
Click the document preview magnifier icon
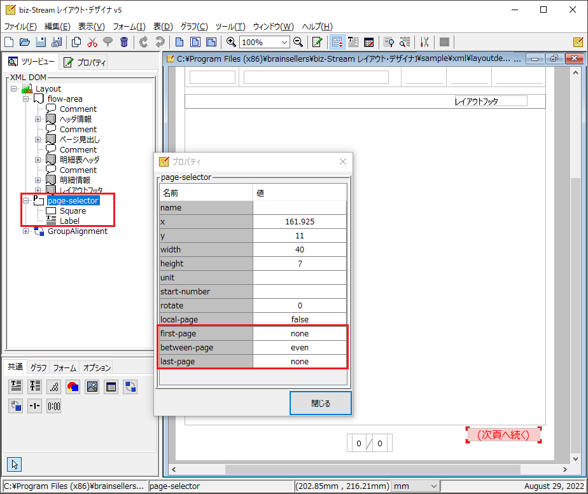pyautogui.click(x=389, y=43)
